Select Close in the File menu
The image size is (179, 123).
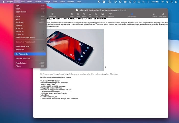tap(30, 16)
